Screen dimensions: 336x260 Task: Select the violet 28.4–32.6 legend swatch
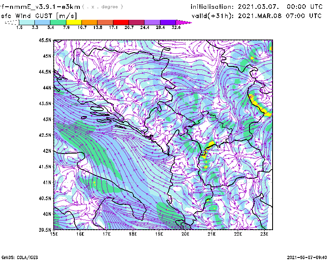[168, 22]
